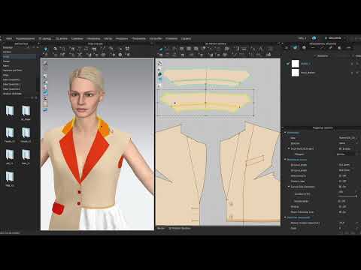Select the highlighted row in the library list
The image size is (361, 270).
(x=19, y=56)
